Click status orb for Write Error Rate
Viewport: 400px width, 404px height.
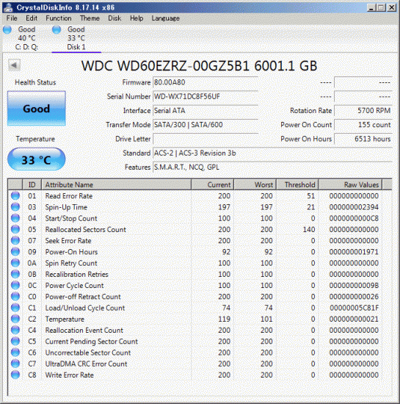coord(15,375)
